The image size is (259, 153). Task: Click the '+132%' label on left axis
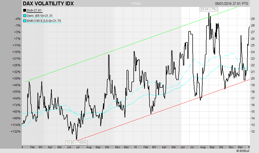[16, 131]
